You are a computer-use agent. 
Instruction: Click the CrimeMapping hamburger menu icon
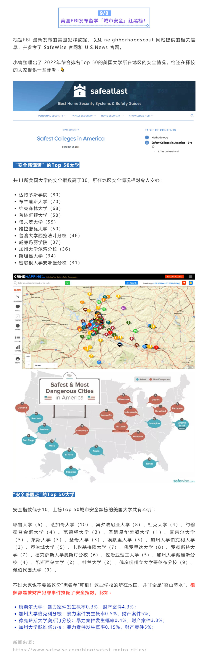190,277
